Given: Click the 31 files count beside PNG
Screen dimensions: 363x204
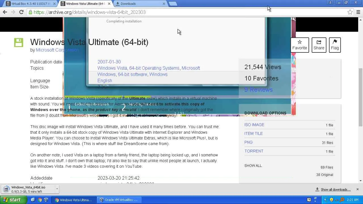Looking at the screenshot, I should [328, 143].
